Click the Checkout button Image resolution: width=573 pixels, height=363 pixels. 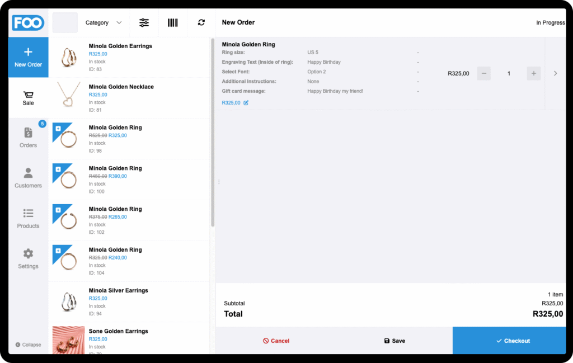point(512,341)
